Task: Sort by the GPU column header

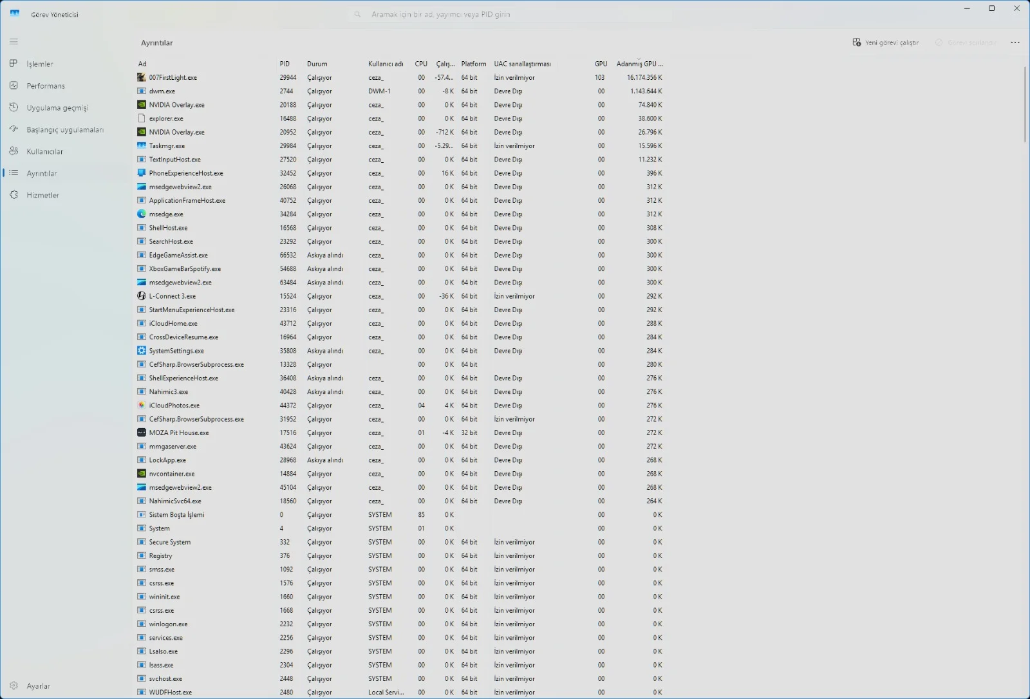Action: tap(601, 64)
